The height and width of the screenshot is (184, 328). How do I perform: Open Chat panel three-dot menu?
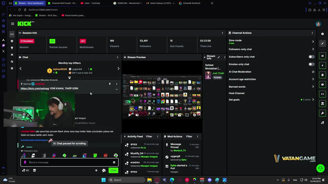tap(118, 57)
